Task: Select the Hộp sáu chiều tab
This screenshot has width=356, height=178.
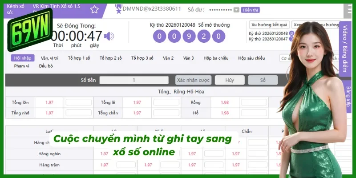Action: tap(251, 58)
